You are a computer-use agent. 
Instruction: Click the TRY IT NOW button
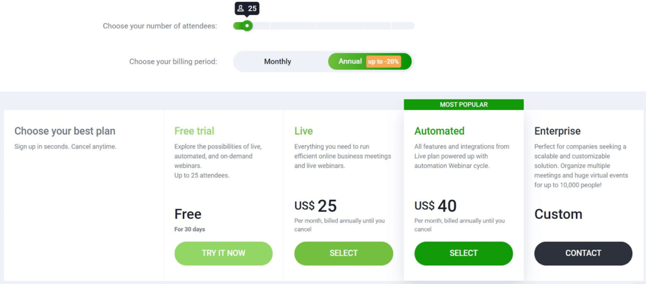(223, 253)
